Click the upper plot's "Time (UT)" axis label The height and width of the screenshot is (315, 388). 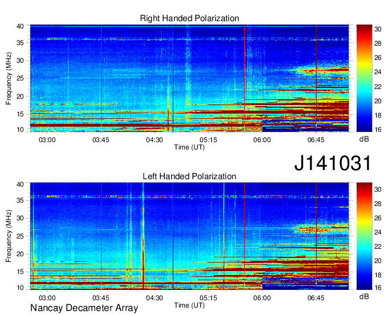189,147
